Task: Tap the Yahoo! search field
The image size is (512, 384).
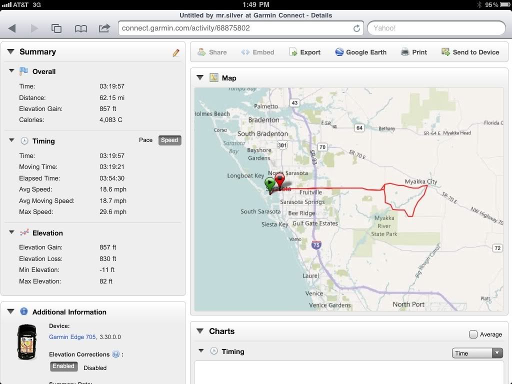Action: point(436,28)
